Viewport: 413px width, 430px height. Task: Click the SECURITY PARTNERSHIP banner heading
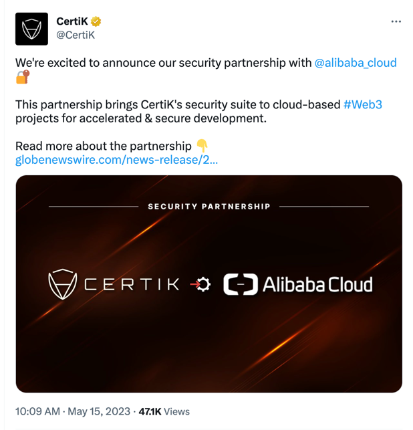click(209, 206)
